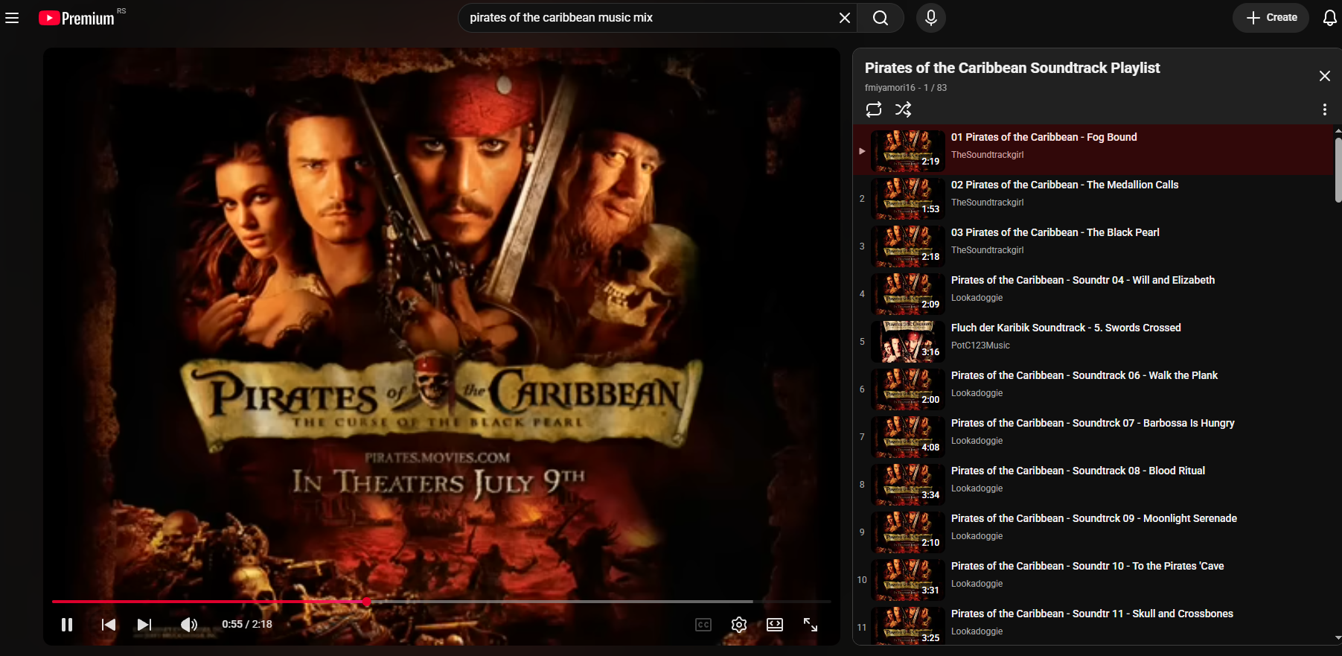Viewport: 1342px width, 656px height.
Task: Click the playlist scrollbar thumb
Action: (1338, 170)
